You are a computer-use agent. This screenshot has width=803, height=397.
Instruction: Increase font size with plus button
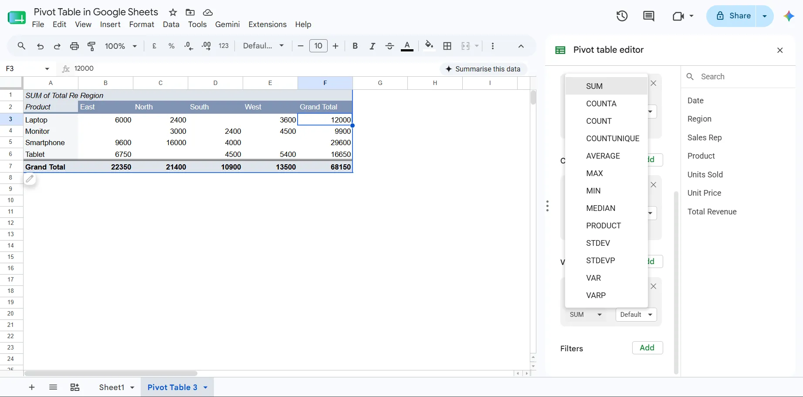coord(335,46)
